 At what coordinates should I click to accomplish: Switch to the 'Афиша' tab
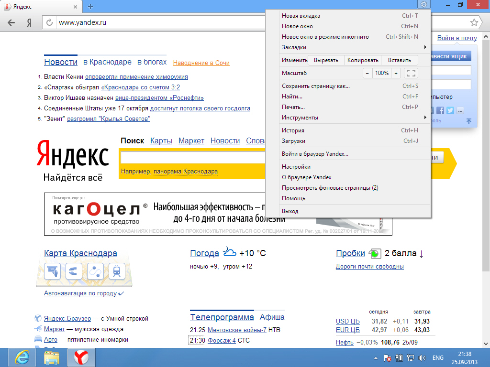tap(272, 317)
